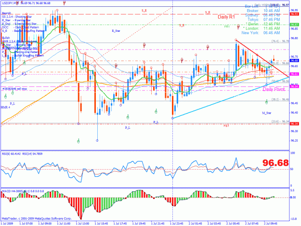The width and height of the screenshot is (301, 226).
Task: Click the MetaTrader MetaQuotes copyright text
Action: pyautogui.click(x=37, y=218)
